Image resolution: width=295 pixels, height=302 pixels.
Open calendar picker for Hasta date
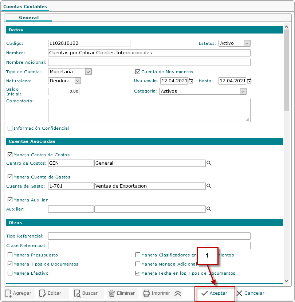click(x=249, y=81)
